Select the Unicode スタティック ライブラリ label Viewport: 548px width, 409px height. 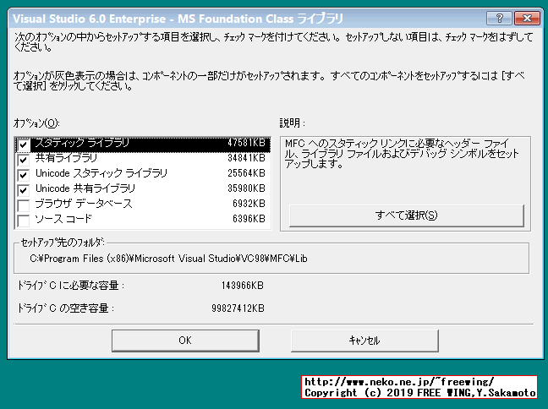[x=101, y=173]
